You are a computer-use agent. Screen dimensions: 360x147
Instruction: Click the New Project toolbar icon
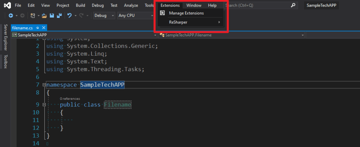[33, 16]
